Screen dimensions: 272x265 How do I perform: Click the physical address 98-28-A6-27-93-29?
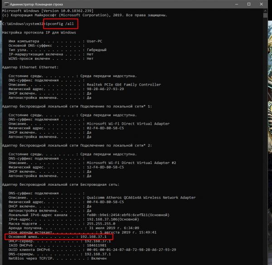[105, 89]
